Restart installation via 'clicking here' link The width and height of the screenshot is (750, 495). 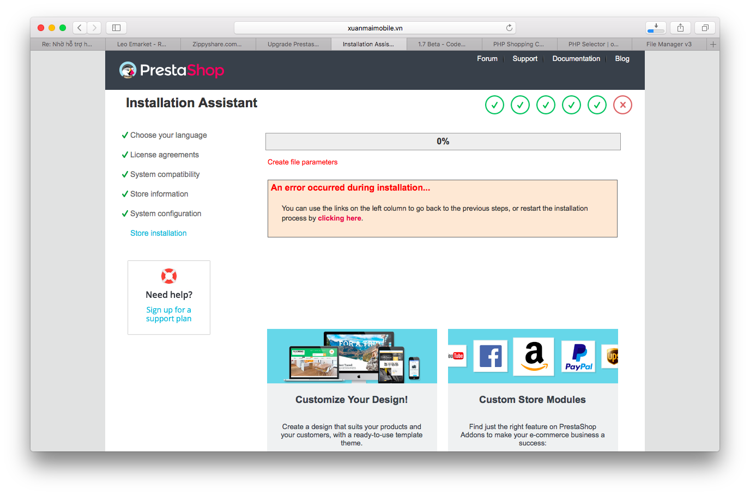pyautogui.click(x=340, y=218)
